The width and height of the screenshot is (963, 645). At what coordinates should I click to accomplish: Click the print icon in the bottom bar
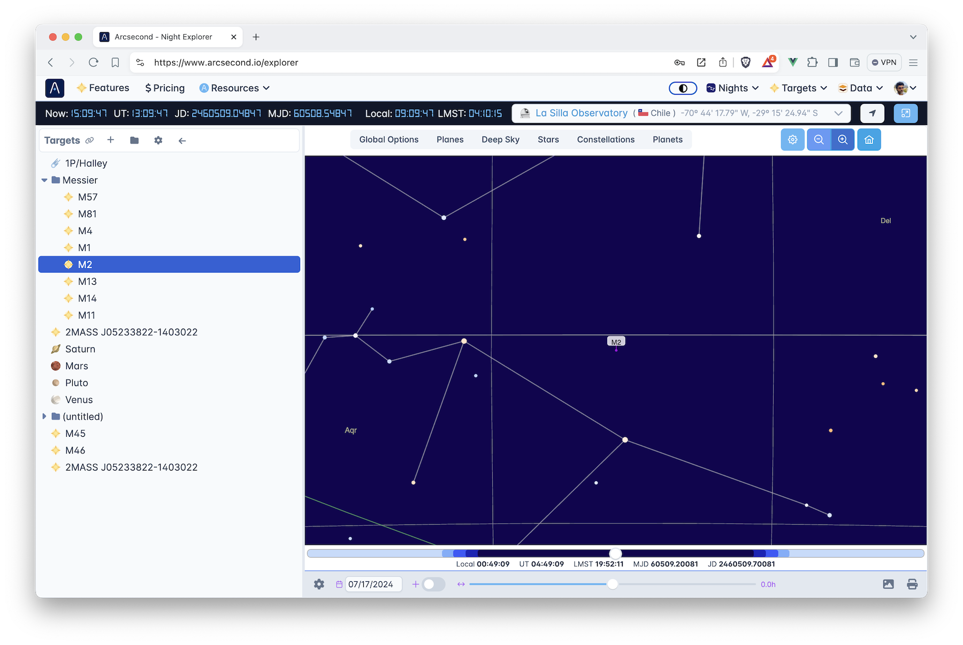(x=912, y=584)
